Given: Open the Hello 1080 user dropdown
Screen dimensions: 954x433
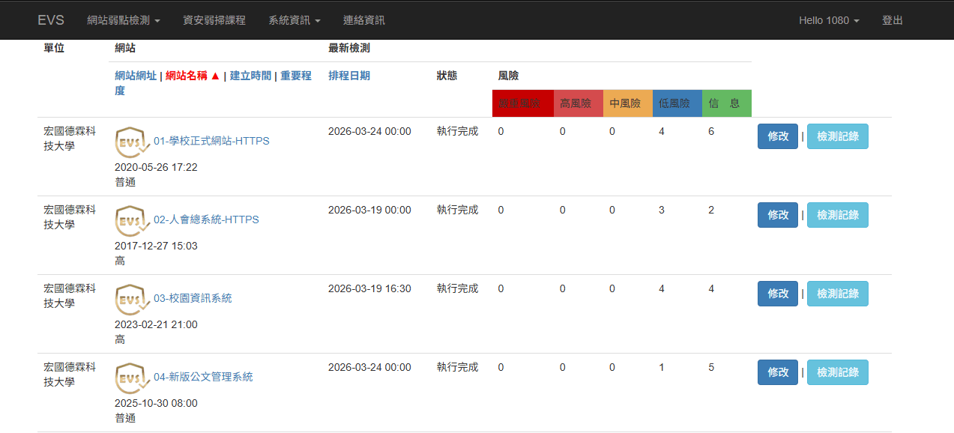Looking at the screenshot, I should coord(829,20).
